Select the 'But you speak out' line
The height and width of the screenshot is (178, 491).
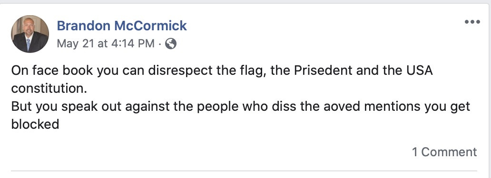(241, 107)
